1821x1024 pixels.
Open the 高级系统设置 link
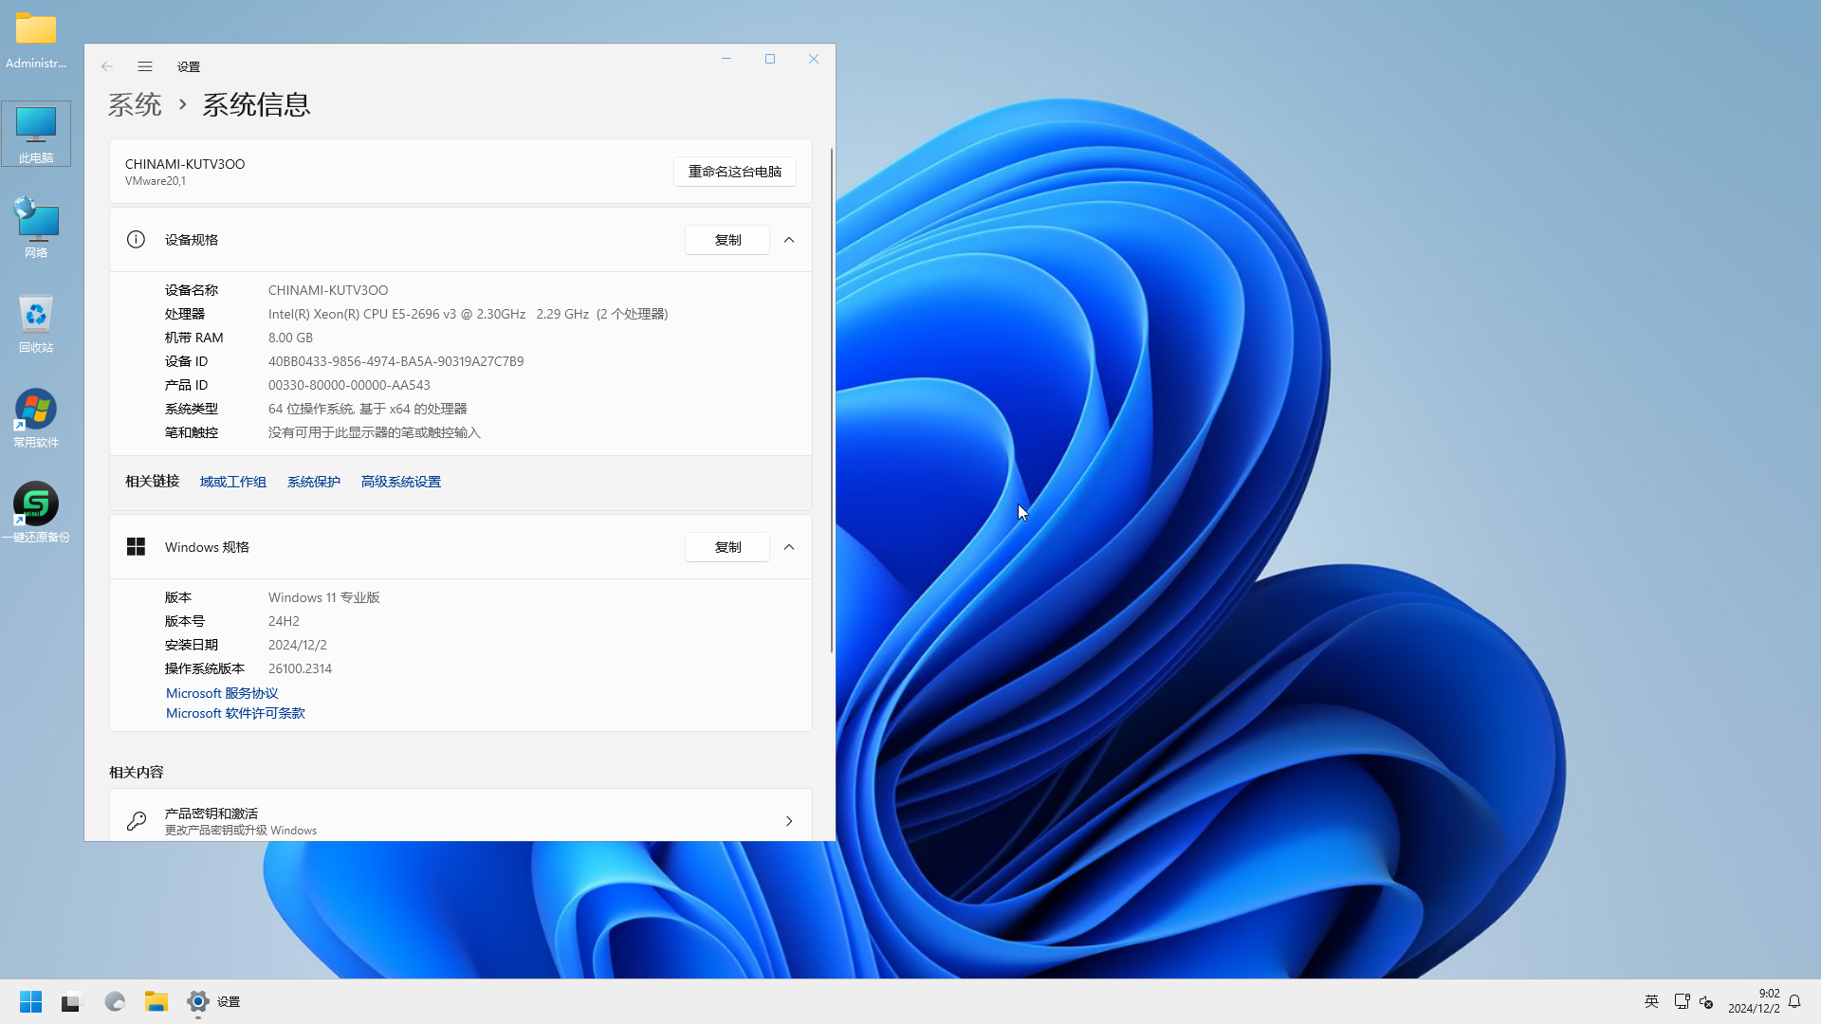pyautogui.click(x=401, y=482)
